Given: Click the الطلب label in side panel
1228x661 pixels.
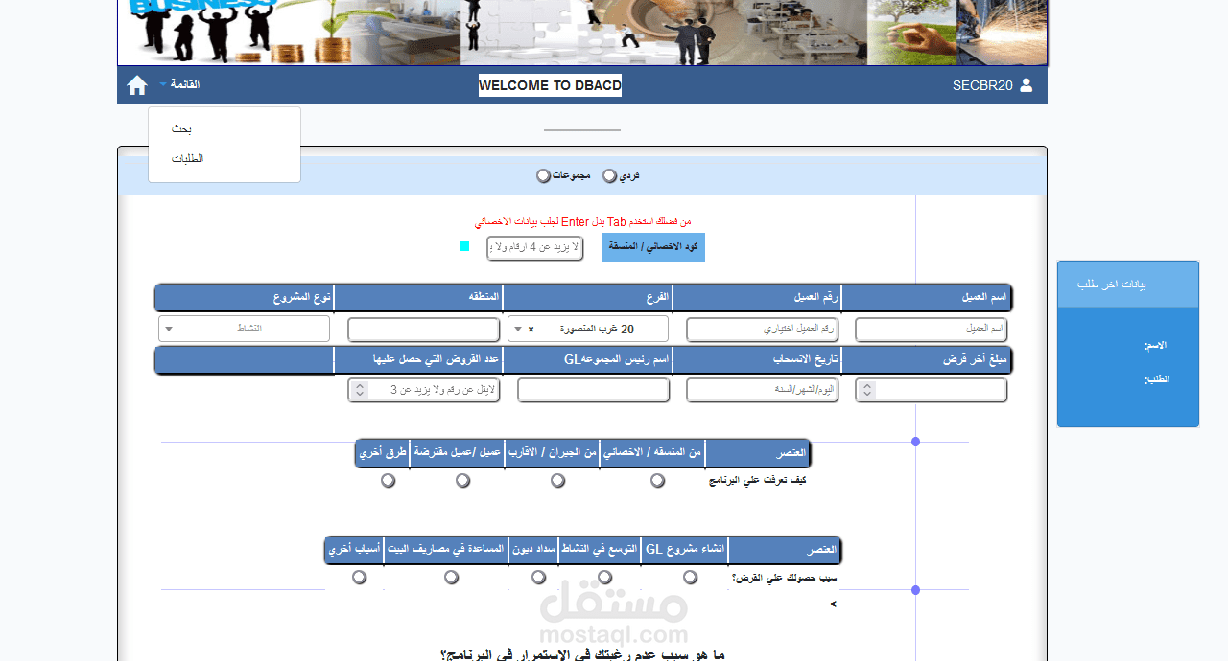Looking at the screenshot, I should [1156, 379].
